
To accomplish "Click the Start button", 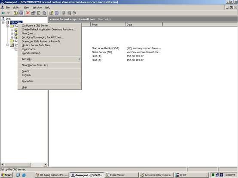I will pos(6,175).
